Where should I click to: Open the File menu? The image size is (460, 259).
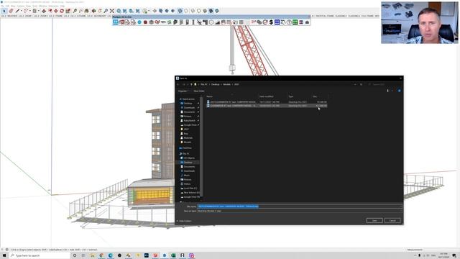pos(3,6)
